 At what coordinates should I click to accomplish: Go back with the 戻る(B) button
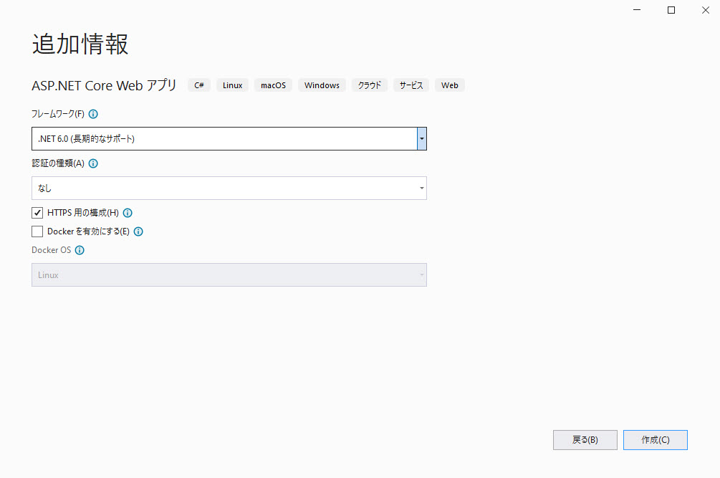point(585,440)
